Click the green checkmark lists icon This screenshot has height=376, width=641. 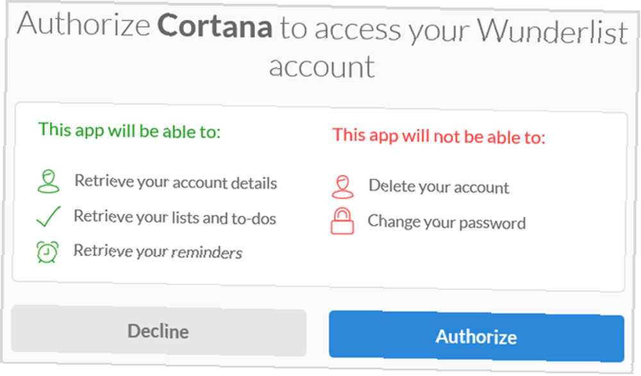click(x=48, y=216)
